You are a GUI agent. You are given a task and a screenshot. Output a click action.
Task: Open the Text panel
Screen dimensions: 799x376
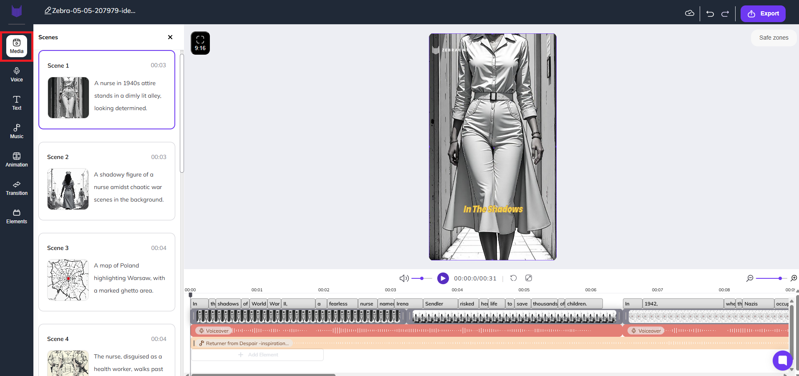(17, 103)
